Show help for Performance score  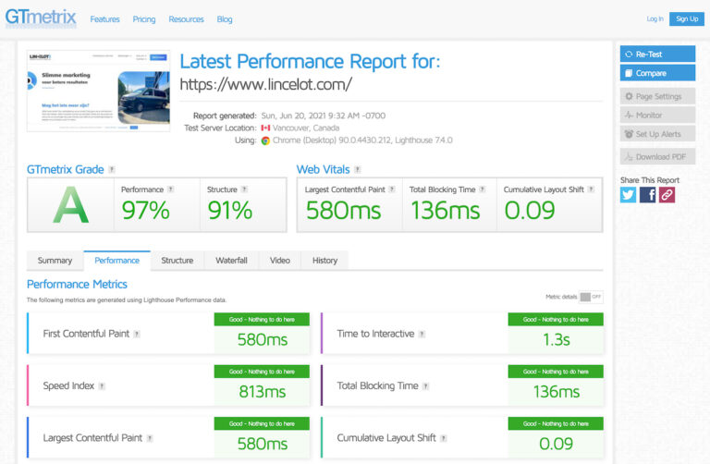(171, 189)
